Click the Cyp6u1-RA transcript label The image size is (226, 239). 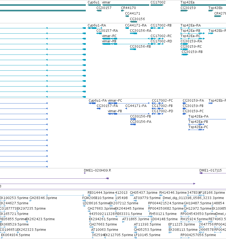(x=97, y=25)
